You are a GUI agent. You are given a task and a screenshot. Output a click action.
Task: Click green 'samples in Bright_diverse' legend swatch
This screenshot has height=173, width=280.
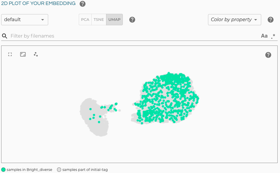4,169
